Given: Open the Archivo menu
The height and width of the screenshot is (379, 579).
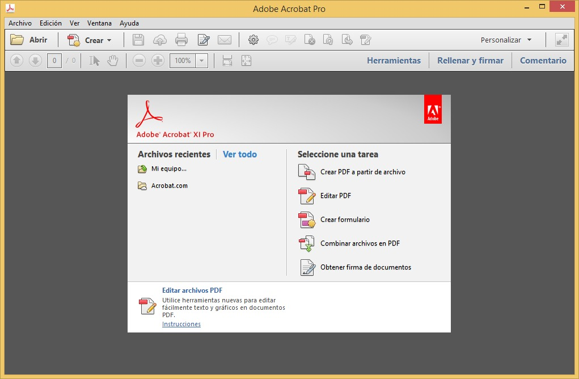Looking at the screenshot, I should (20, 23).
